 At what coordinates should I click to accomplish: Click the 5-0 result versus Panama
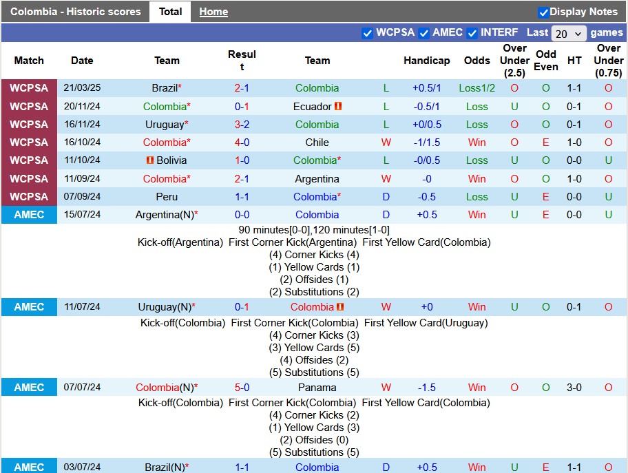click(x=242, y=388)
